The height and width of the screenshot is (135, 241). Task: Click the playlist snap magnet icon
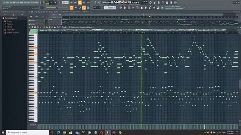(x=32, y=12)
